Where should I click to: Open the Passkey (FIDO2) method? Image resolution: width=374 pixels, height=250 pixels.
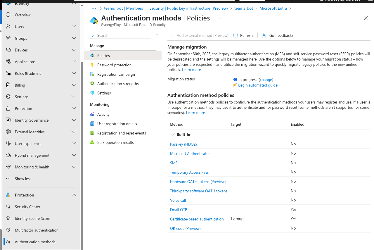coord(183,144)
